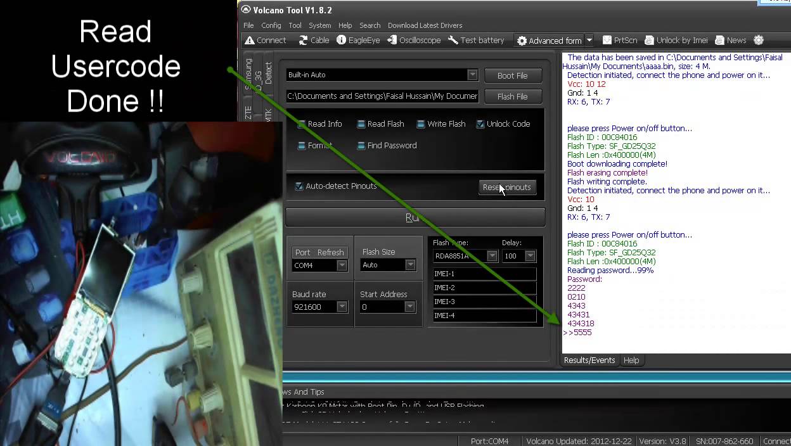
Task: Click the Port label button
Action: click(x=303, y=252)
